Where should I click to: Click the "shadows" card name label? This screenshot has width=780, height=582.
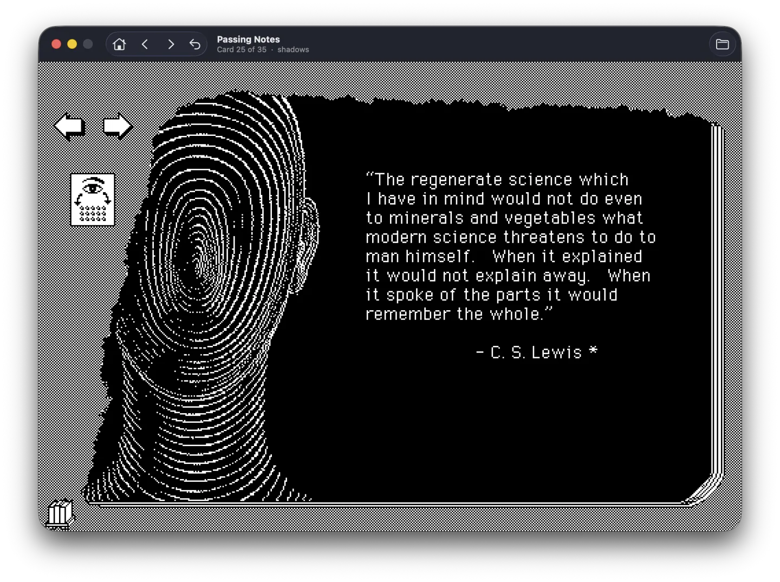point(293,50)
